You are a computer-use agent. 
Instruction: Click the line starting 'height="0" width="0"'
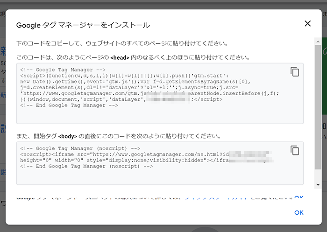tap(147, 160)
